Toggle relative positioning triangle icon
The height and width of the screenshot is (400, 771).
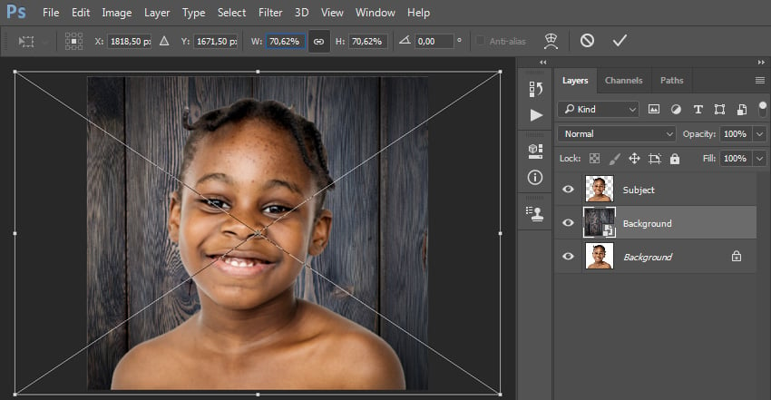(x=164, y=42)
